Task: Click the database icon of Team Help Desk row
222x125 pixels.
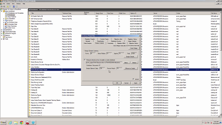Action: [29, 87]
